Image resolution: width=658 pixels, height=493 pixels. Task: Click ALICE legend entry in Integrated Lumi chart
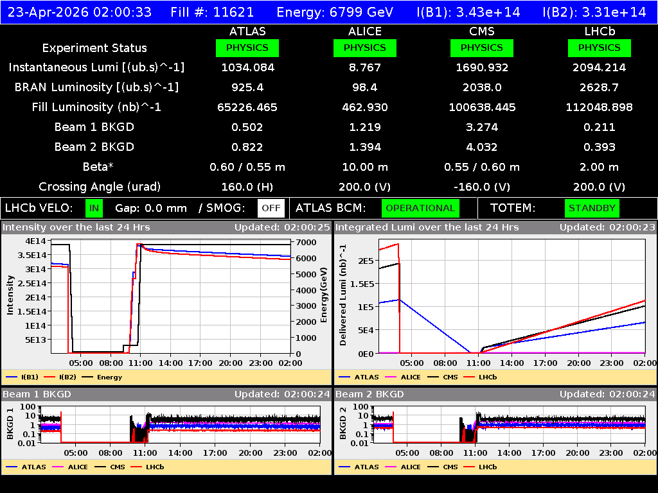[x=403, y=377]
